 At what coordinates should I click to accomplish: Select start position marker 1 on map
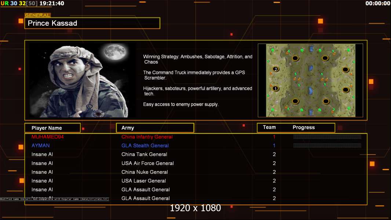click(275, 88)
